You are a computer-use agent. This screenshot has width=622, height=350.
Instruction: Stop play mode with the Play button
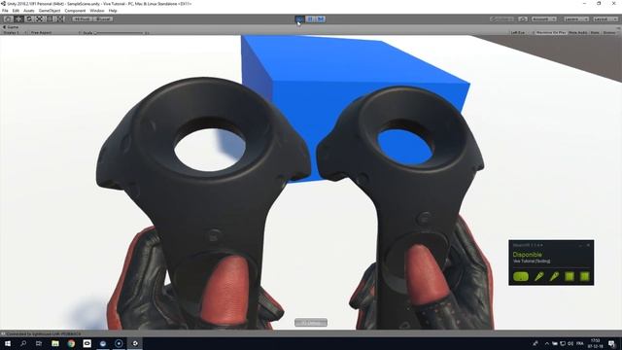300,19
